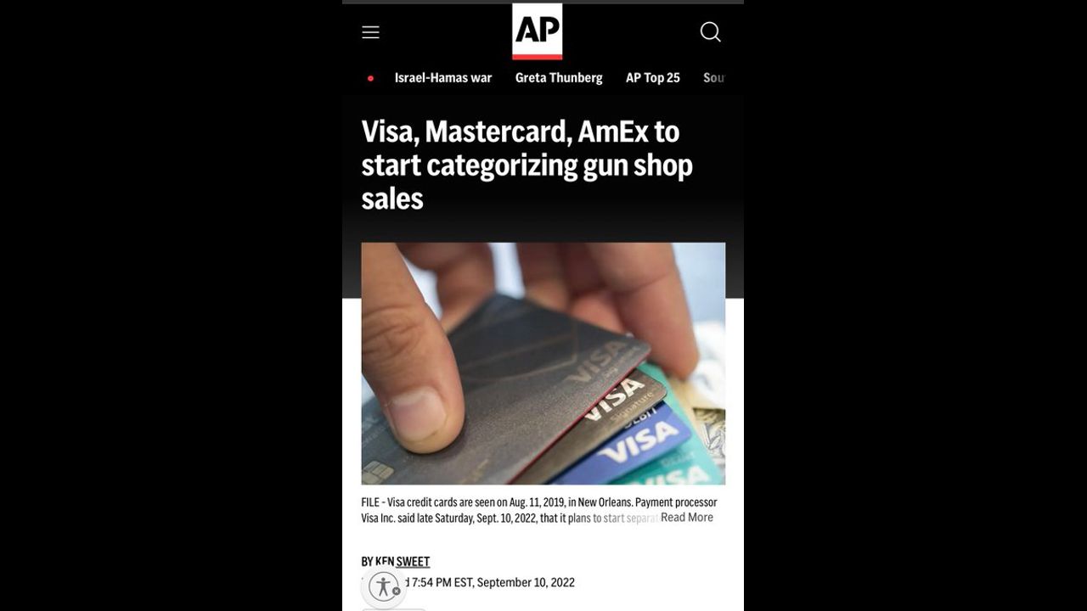Click the AP logo
The height and width of the screenshot is (611, 1087).
click(x=537, y=31)
